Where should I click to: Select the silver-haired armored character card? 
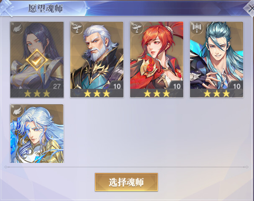click(x=37, y=134)
